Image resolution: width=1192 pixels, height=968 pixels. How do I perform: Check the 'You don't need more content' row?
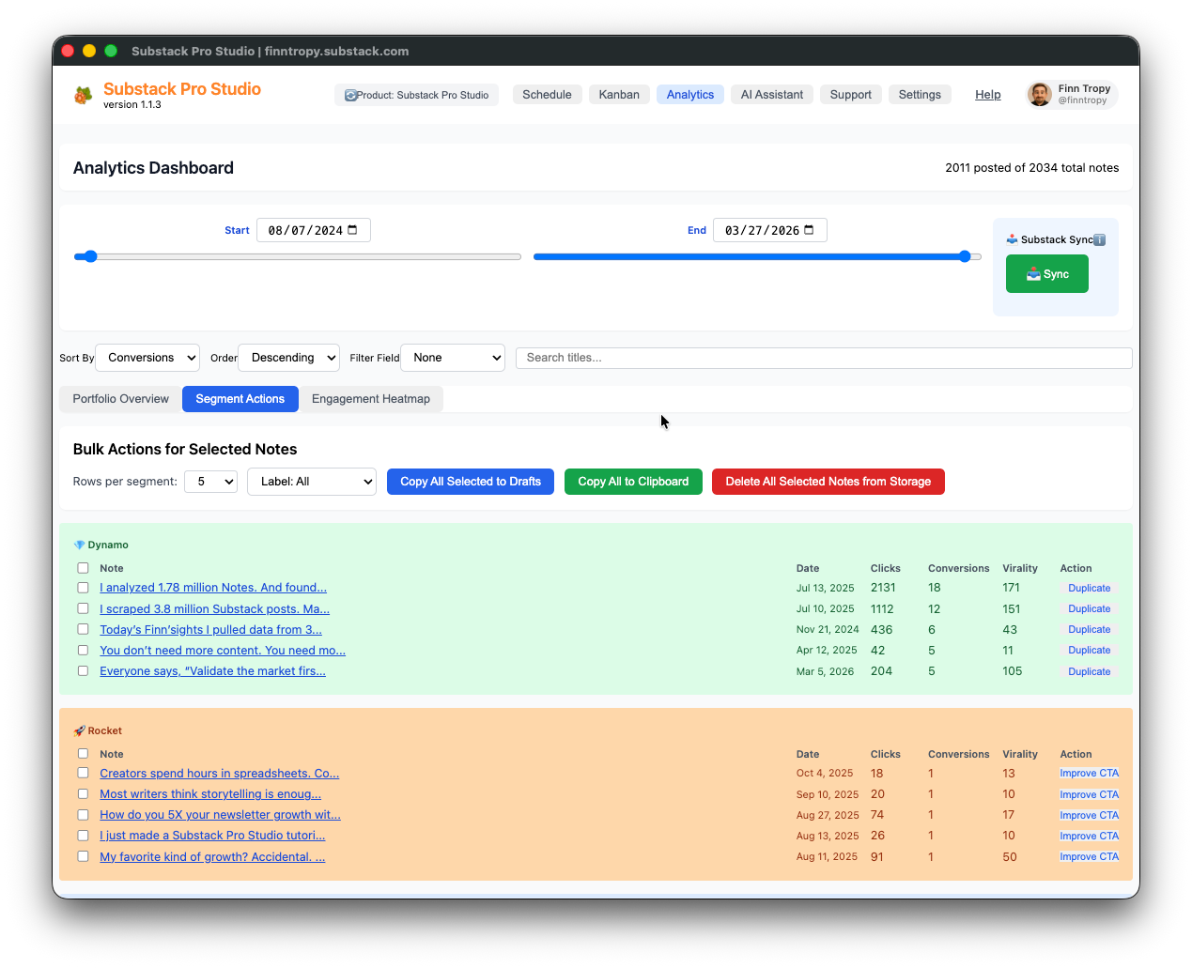click(x=83, y=650)
